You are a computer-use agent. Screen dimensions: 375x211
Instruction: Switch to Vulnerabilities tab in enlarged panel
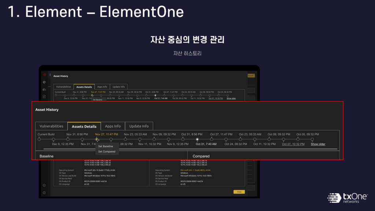(51, 126)
